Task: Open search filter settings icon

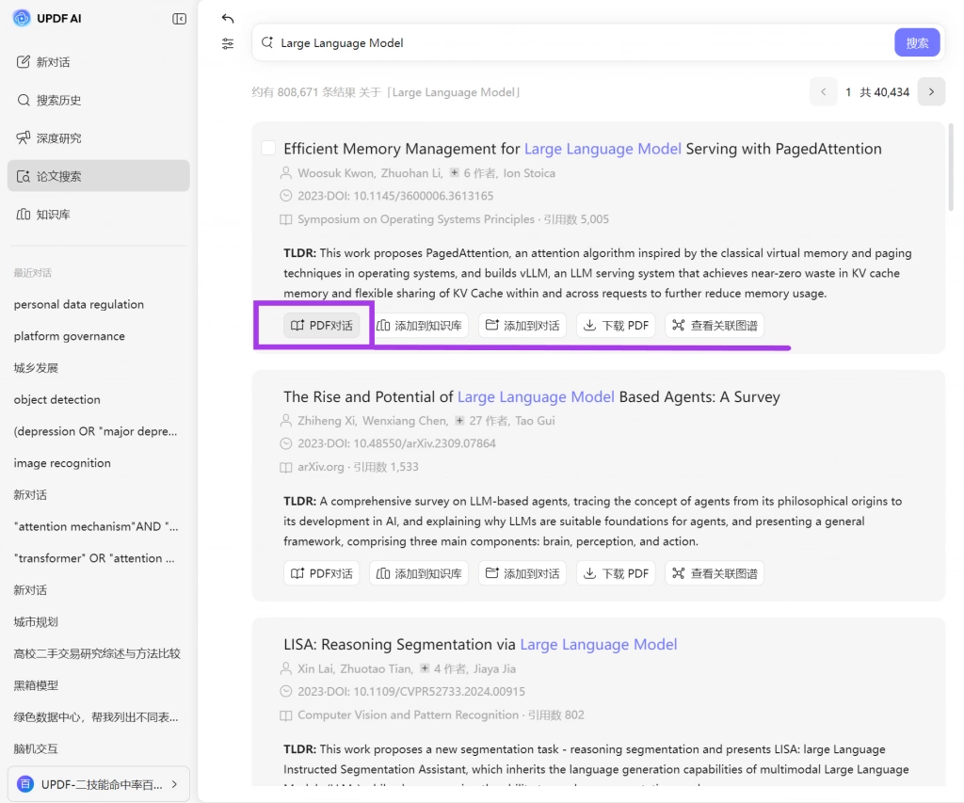Action: point(228,43)
